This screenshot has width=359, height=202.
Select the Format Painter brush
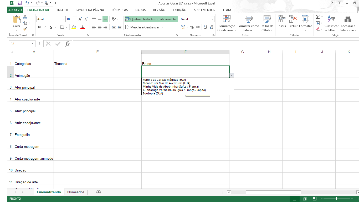(25, 29)
